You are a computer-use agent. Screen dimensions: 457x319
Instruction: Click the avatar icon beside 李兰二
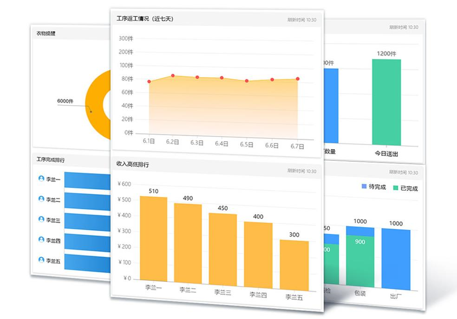click(x=41, y=199)
